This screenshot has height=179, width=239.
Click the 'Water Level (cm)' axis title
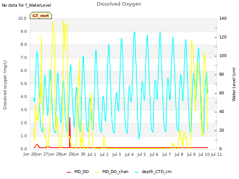(234, 84)
